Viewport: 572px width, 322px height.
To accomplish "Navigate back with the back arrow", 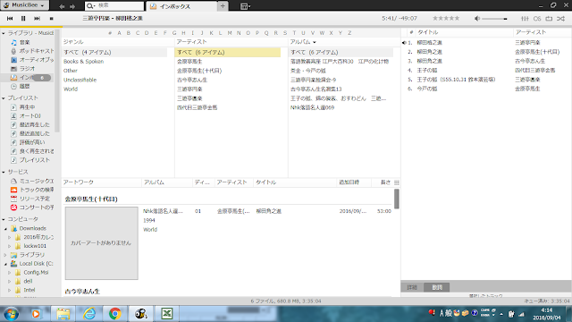I will pos(62,6).
